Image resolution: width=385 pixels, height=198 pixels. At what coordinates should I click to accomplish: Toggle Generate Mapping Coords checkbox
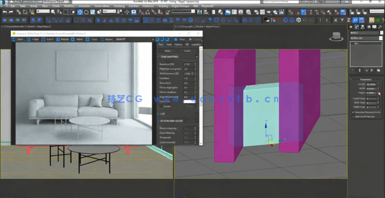[353, 112]
